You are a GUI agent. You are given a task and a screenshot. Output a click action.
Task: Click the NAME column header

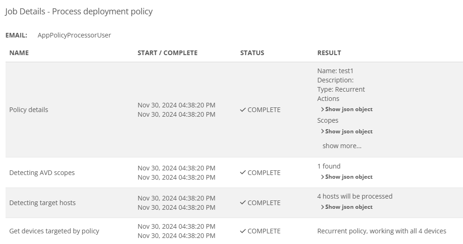pyautogui.click(x=19, y=53)
